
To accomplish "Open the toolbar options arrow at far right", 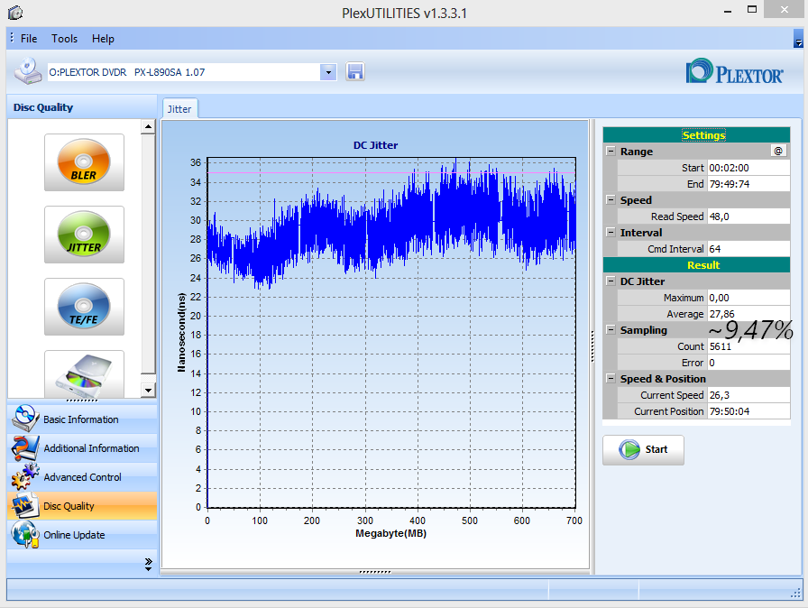I will (x=798, y=39).
